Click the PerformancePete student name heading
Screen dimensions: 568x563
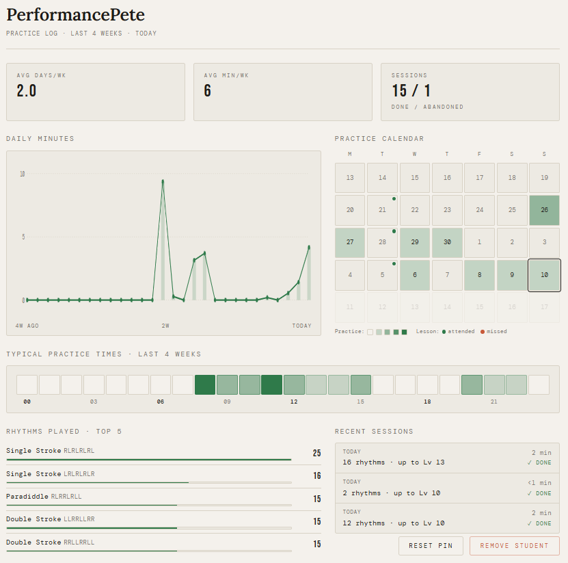point(75,15)
